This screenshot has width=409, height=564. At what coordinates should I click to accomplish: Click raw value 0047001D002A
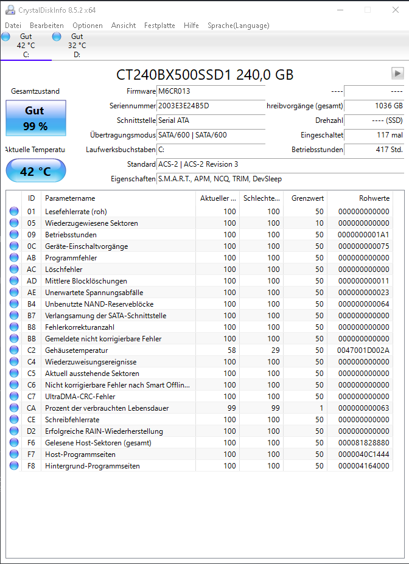pos(363,350)
